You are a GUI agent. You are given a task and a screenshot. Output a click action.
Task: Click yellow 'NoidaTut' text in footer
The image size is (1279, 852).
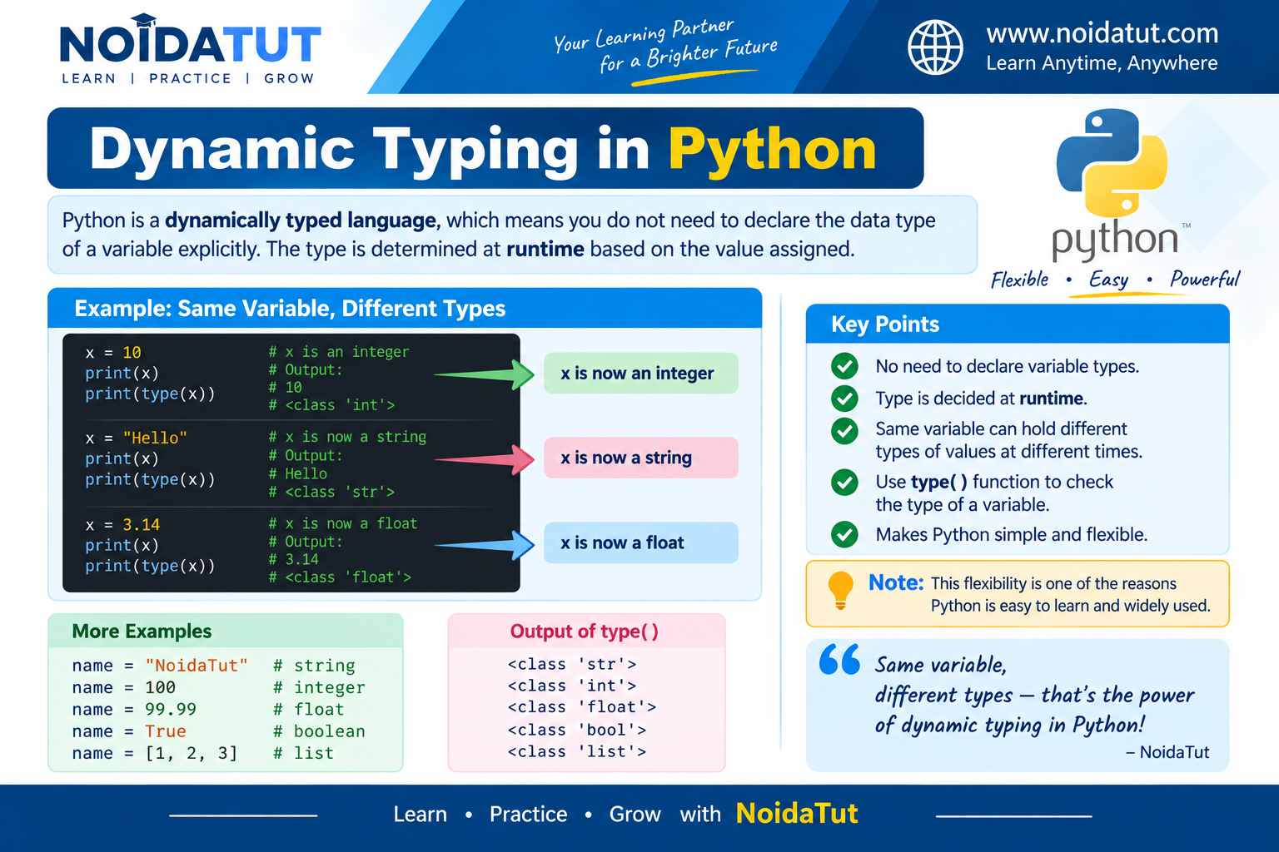(797, 813)
